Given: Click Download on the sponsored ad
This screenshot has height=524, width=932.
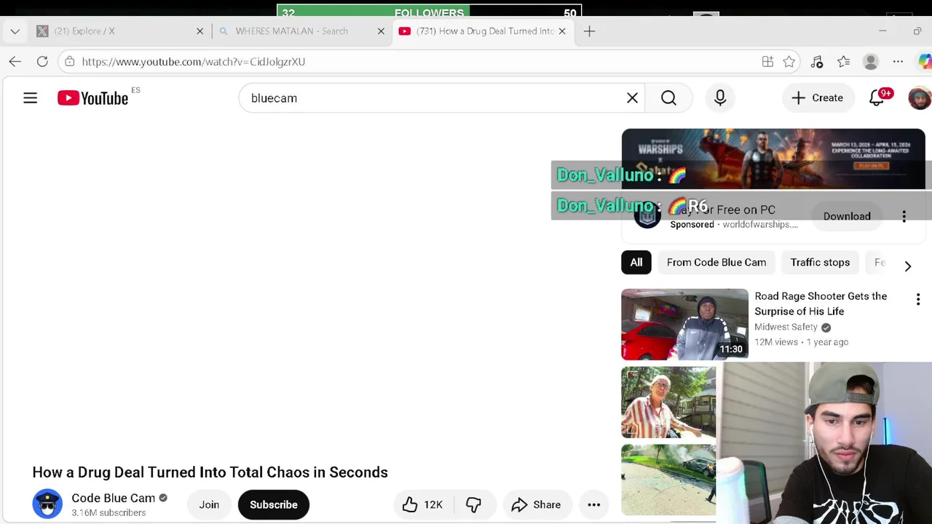Looking at the screenshot, I should (847, 216).
